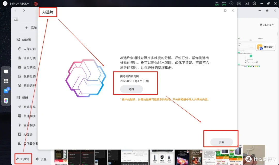Image resolution: width=279 pixels, height=165 pixels.
Task: Go back with the left arrow
Action: coord(16,11)
